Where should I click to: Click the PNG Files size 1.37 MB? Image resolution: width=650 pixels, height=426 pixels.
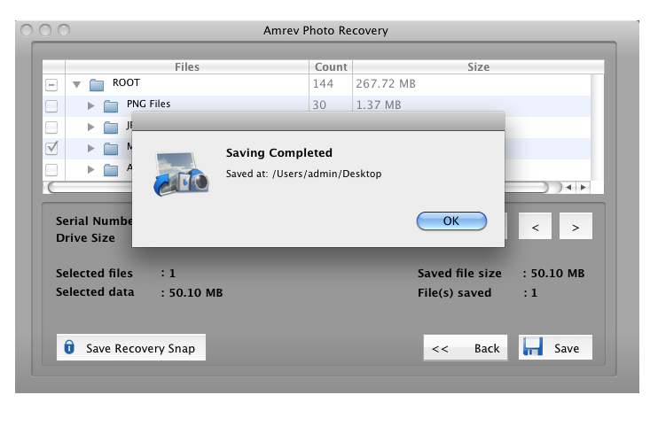[379, 105]
